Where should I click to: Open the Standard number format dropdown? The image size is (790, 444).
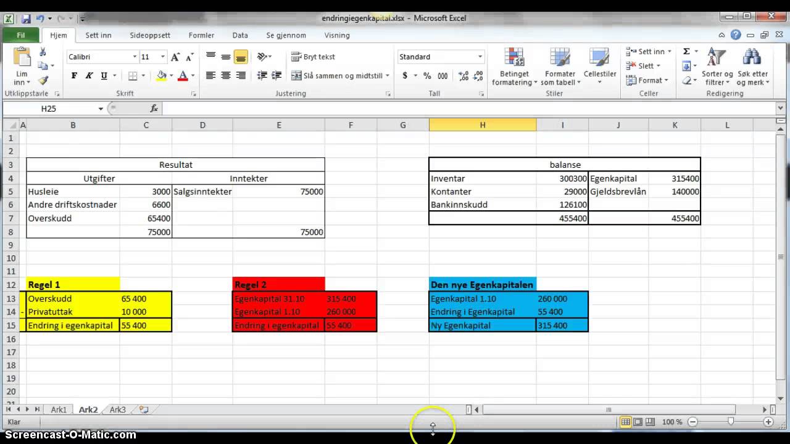pos(480,57)
